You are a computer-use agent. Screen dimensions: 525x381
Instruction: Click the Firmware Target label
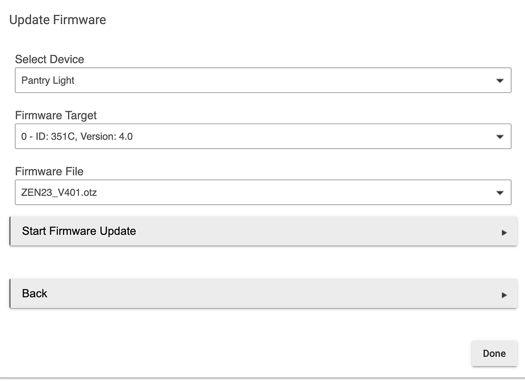click(56, 116)
